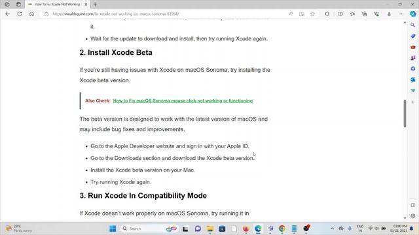
Task: Open Firefox from the taskbar
Action: (246, 228)
